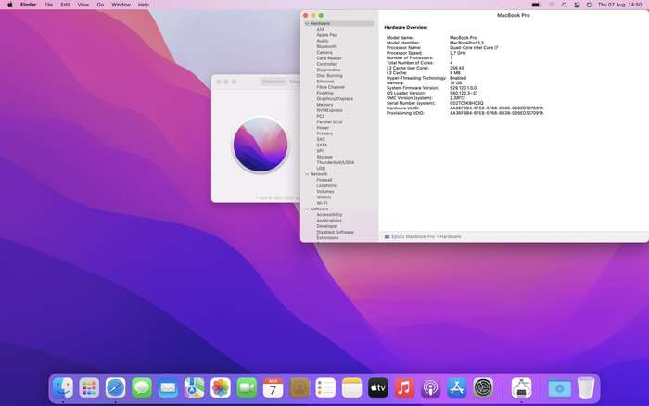The width and height of the screenshot is (649, 406).
Task: Click the System Information icon in the Dock
Action: 521,387
